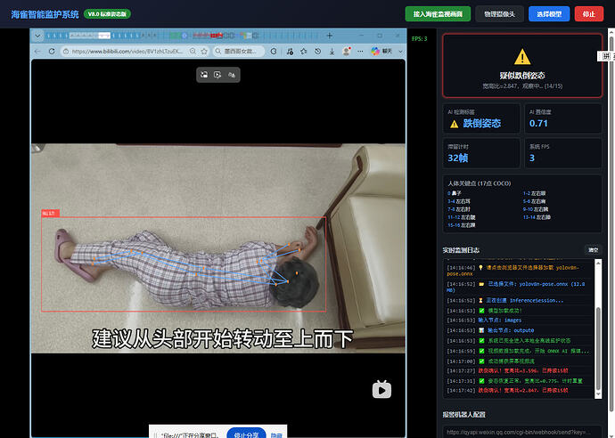Click the 15-16 keypoint entry
Screen dimensions: 615x438
[x=462, y=225]
